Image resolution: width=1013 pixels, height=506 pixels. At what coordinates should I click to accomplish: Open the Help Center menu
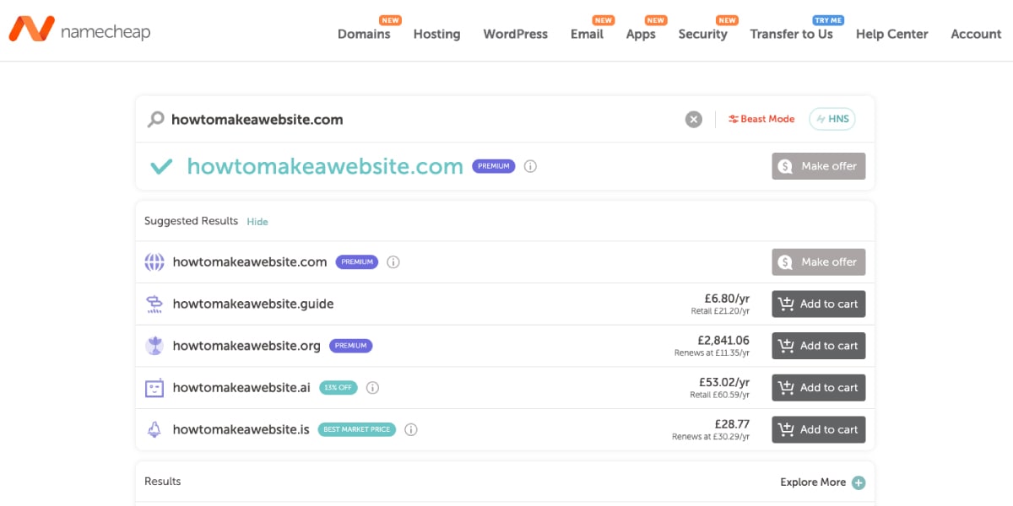[x=891, y=35]
